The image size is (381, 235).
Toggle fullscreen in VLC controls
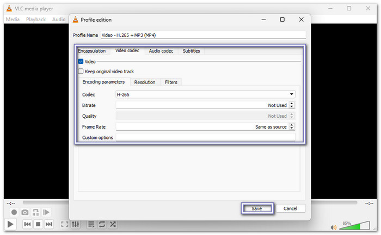click(65, 224)
